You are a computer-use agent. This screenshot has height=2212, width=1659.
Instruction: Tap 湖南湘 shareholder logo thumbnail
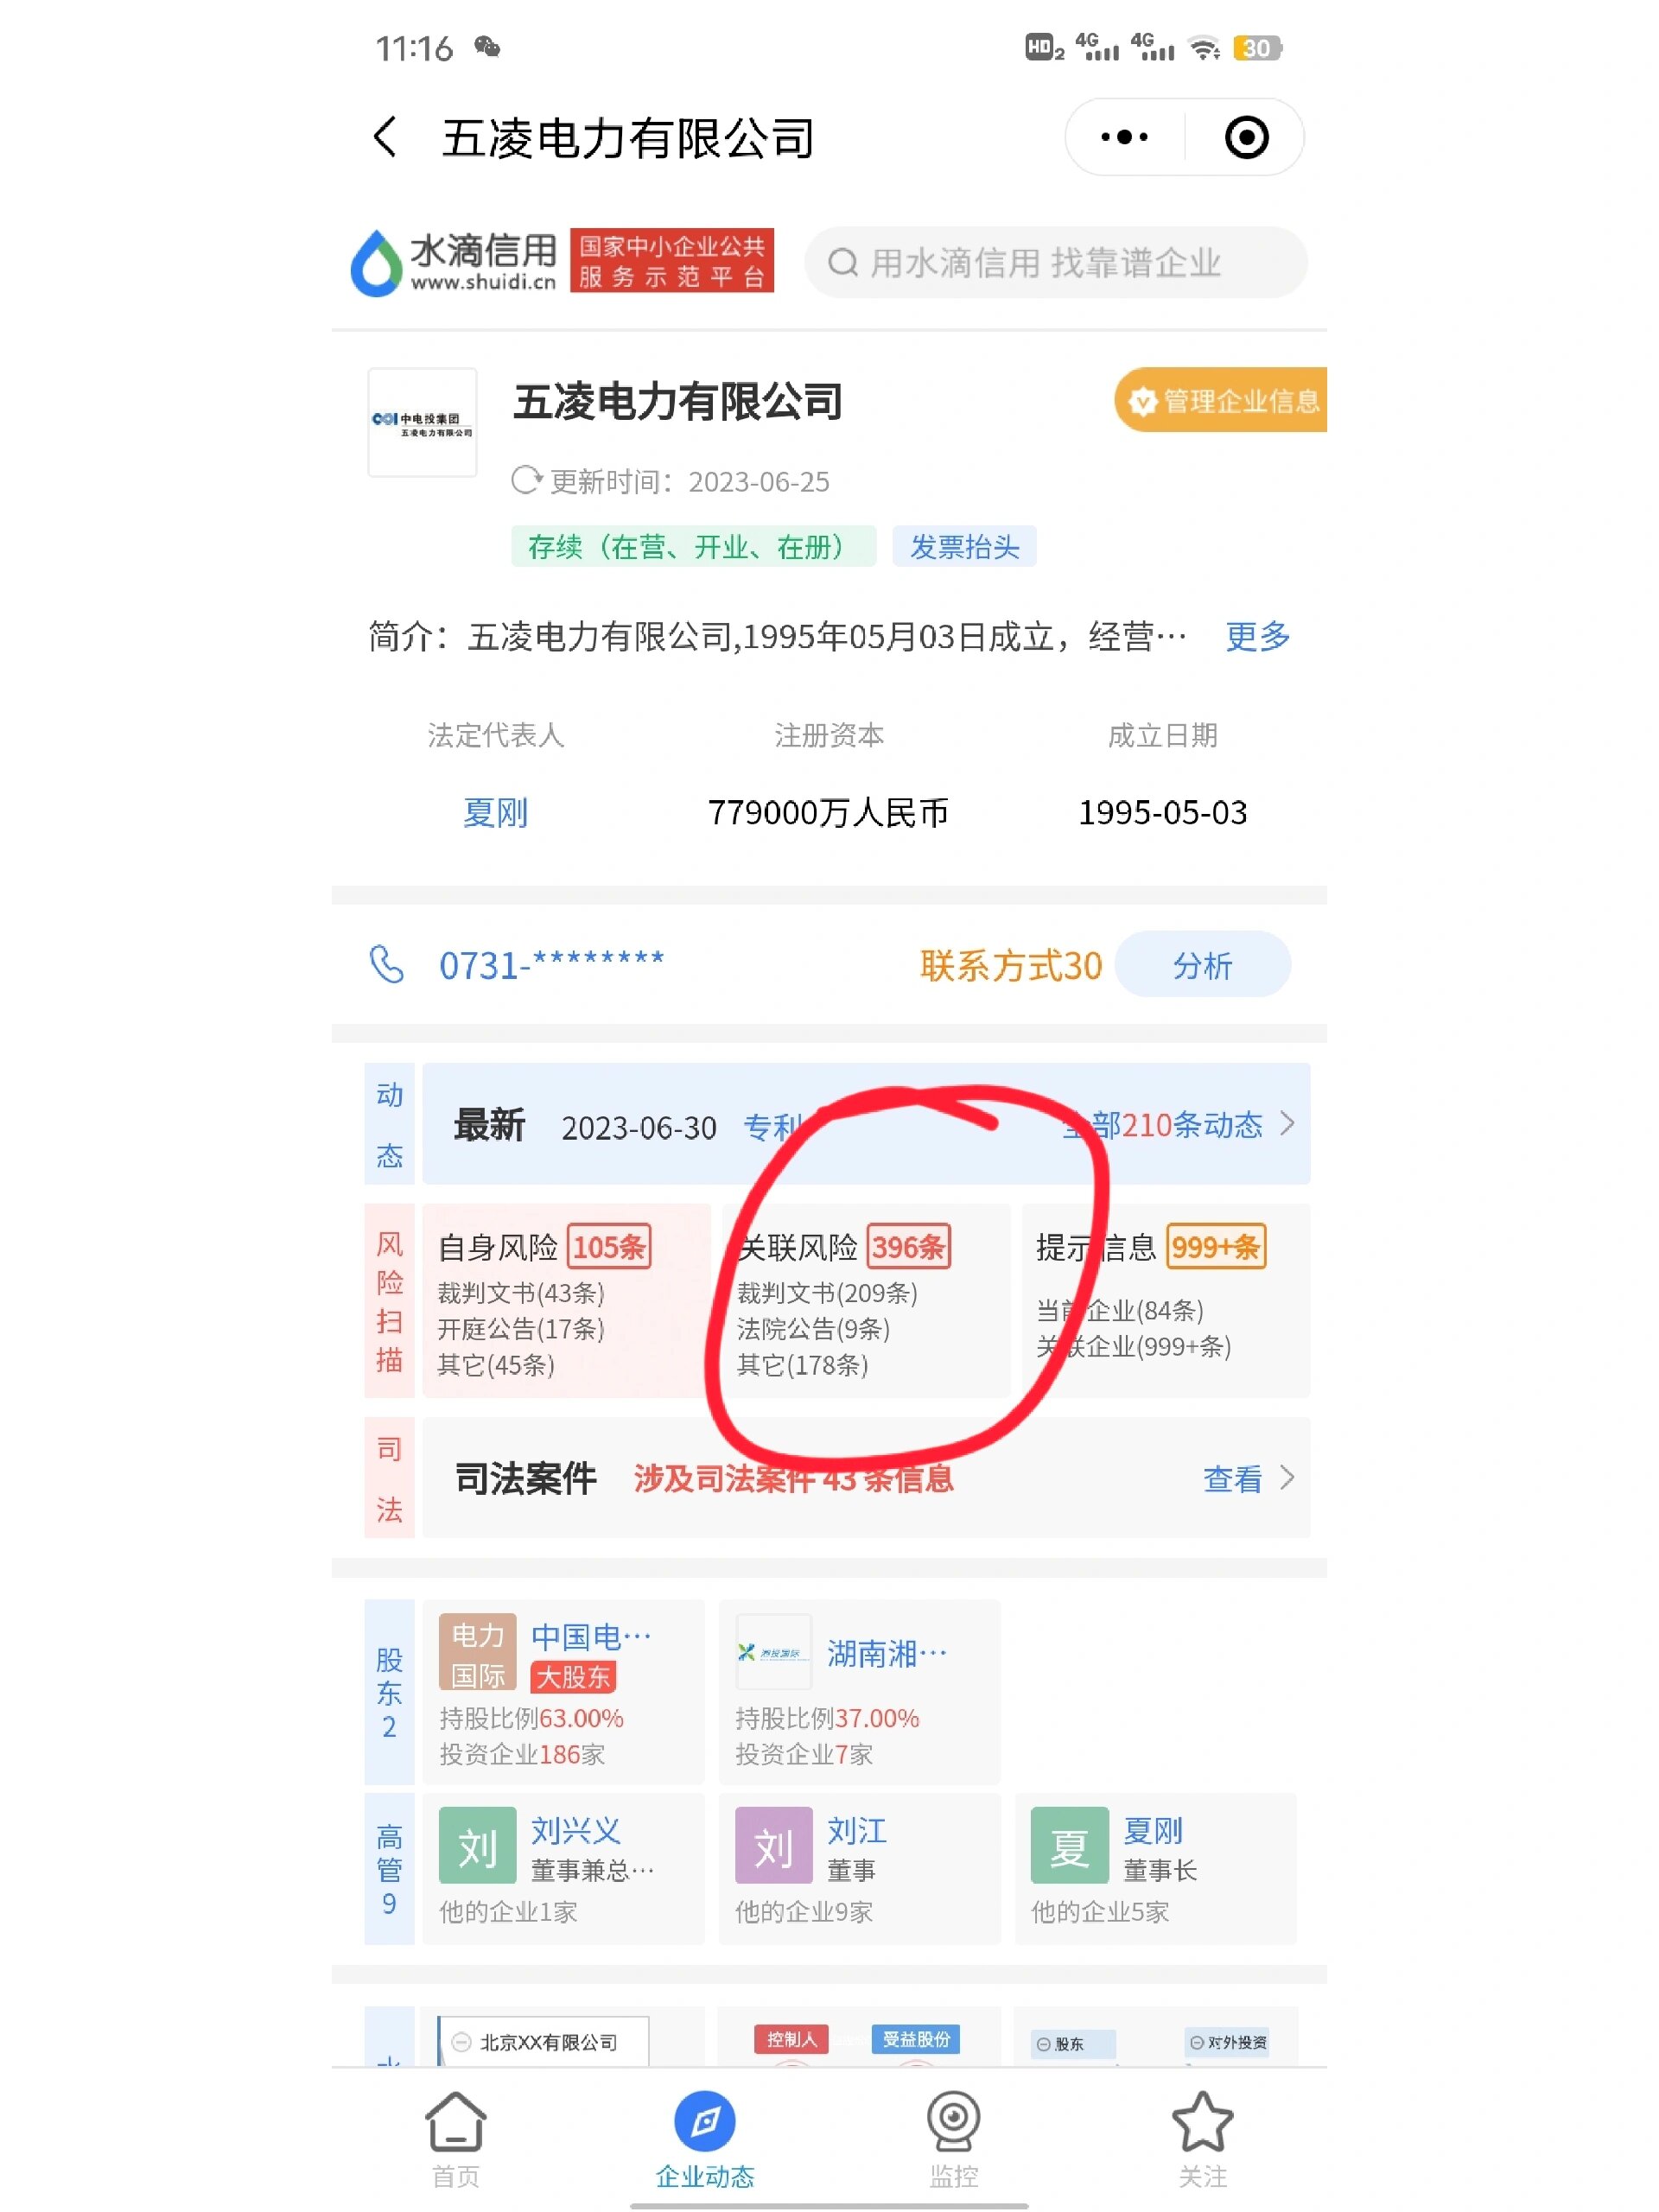tap(773, 1653)
